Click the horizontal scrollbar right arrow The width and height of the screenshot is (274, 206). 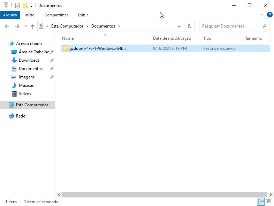[x=271, y=194]
